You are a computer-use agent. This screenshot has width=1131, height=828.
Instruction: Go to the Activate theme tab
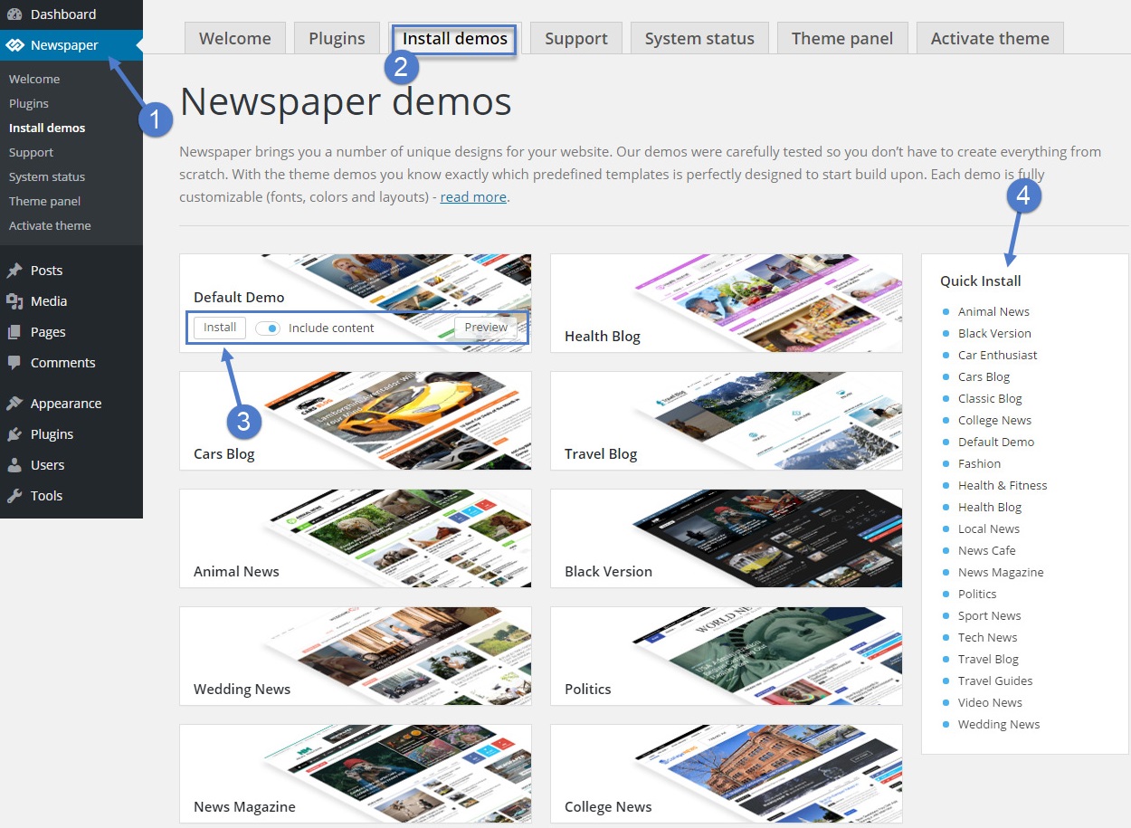pyautogui.click(x=990, y=38)
